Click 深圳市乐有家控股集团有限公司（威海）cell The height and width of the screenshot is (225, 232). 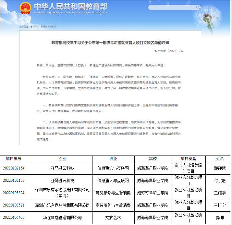tap(62, 193)
